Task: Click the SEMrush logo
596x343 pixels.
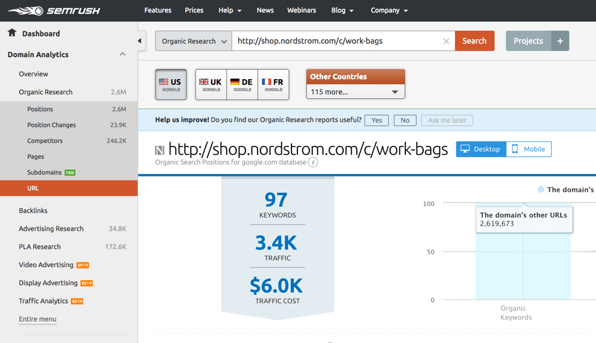Action: click(x=54, y=10)
